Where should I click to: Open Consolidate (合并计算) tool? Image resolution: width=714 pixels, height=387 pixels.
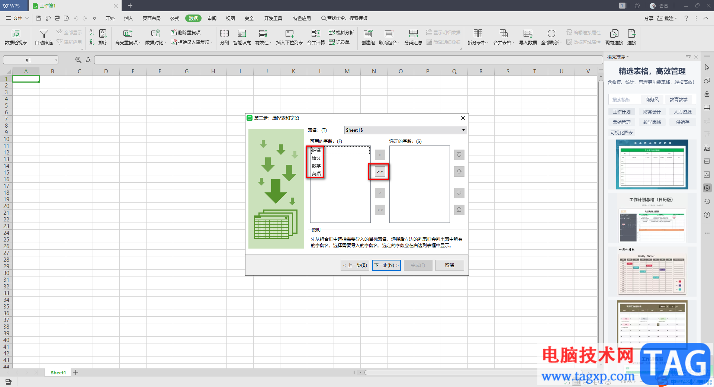316,37
